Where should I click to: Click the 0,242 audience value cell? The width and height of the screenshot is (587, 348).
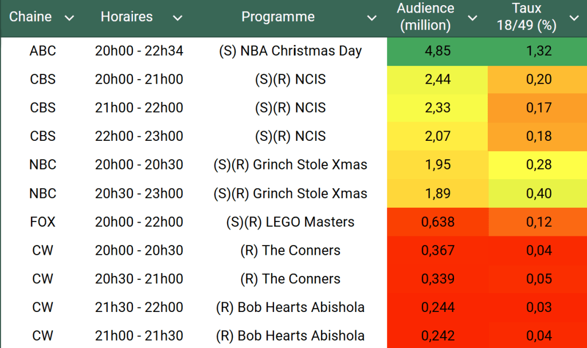click(x=437, y=336)
